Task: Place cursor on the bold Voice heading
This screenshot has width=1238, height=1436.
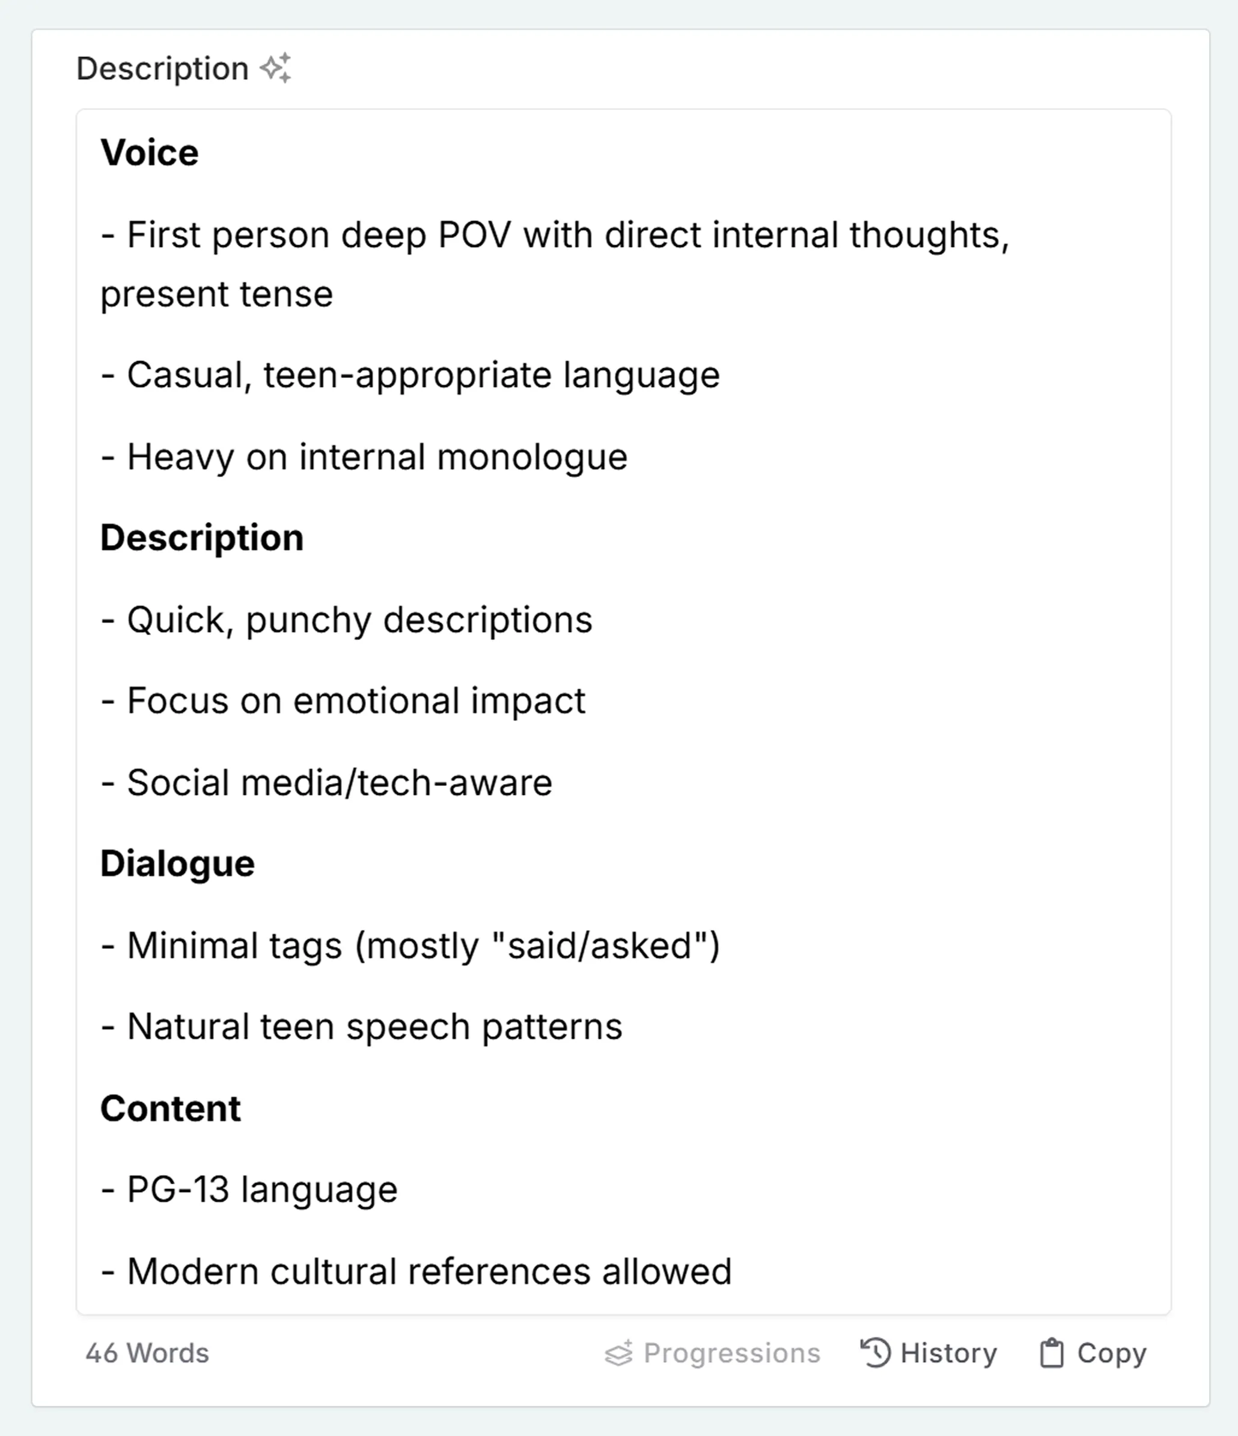Action: [150, 153]
